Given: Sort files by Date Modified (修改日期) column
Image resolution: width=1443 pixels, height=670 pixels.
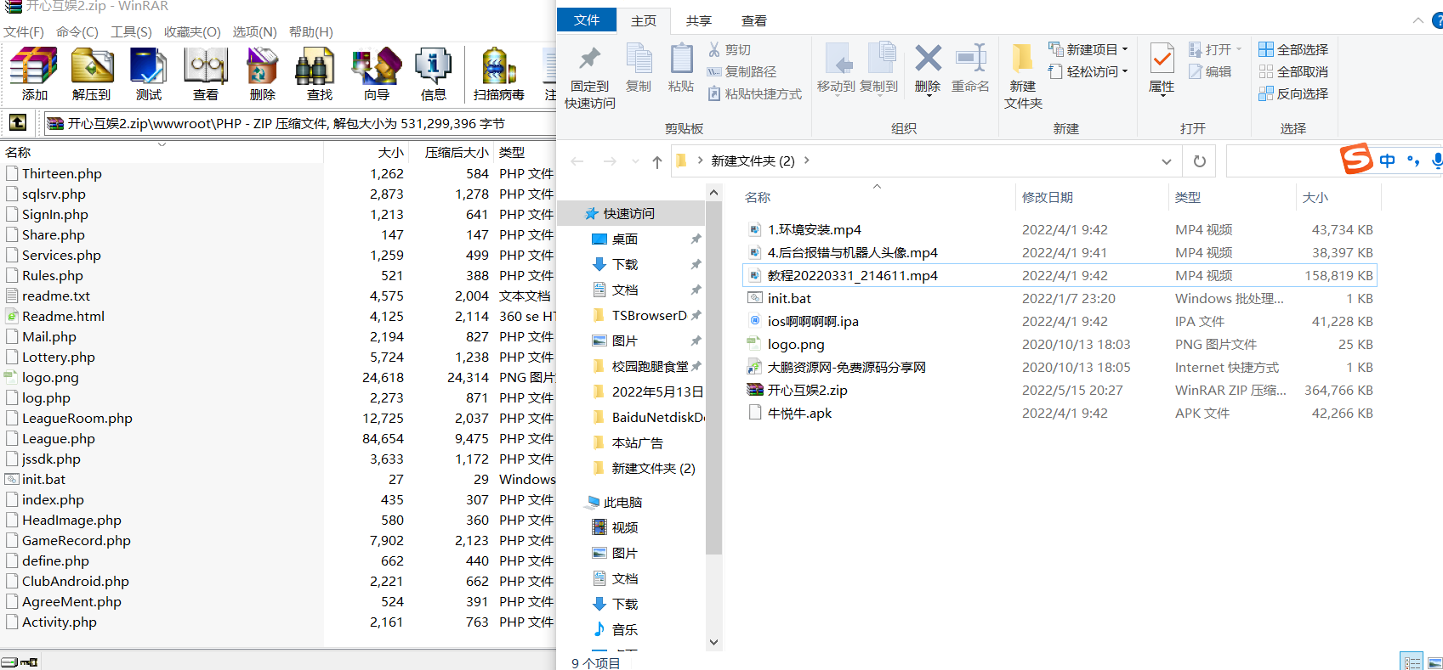Looking at the screenshot, I should pos(1048,197).
